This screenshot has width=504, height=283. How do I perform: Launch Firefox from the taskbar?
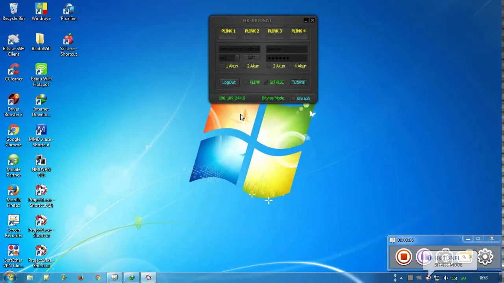[81, 277]
